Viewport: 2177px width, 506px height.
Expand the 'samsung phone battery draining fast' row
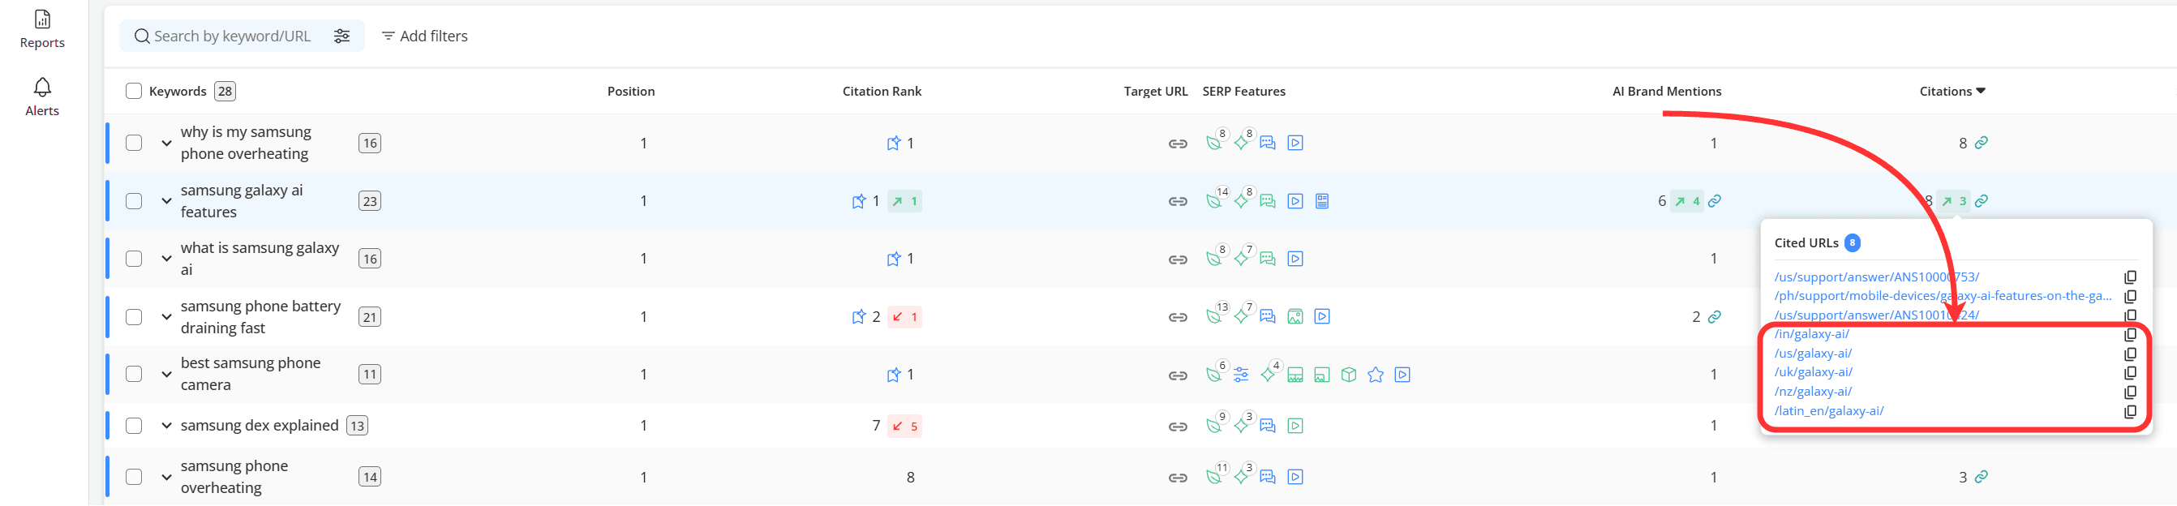166,317
